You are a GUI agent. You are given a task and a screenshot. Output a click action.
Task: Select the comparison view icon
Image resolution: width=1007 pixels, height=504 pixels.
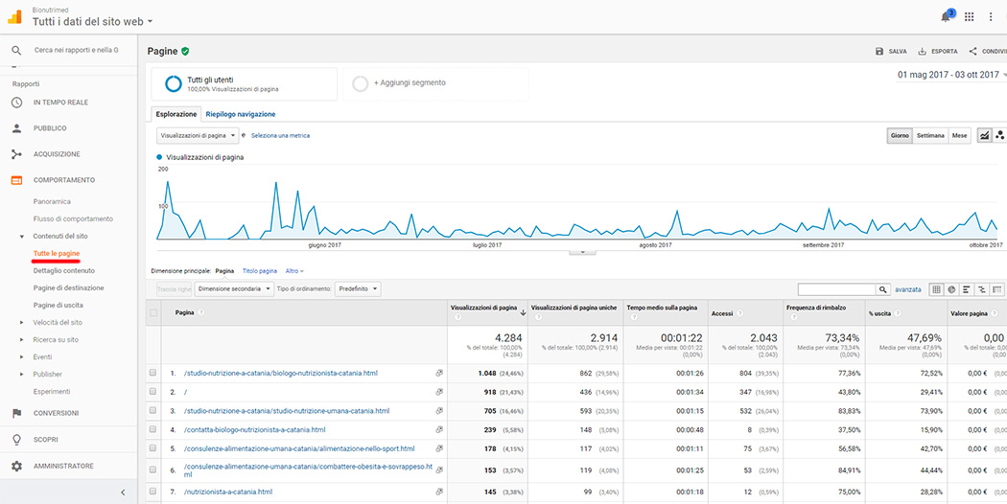[982, 289]
